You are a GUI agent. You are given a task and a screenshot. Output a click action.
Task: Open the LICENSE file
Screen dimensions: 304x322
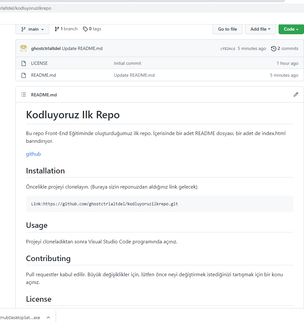pyautogui.click(x=39, y=63)
